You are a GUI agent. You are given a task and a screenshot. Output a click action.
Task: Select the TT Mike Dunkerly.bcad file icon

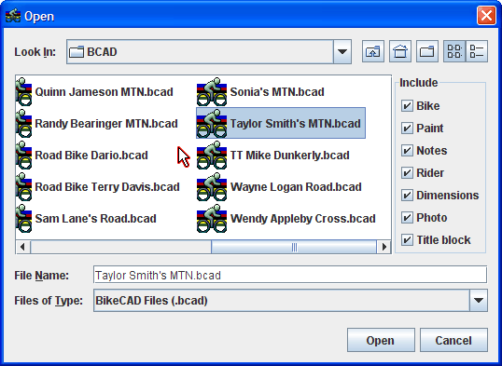tap(212, 155)
